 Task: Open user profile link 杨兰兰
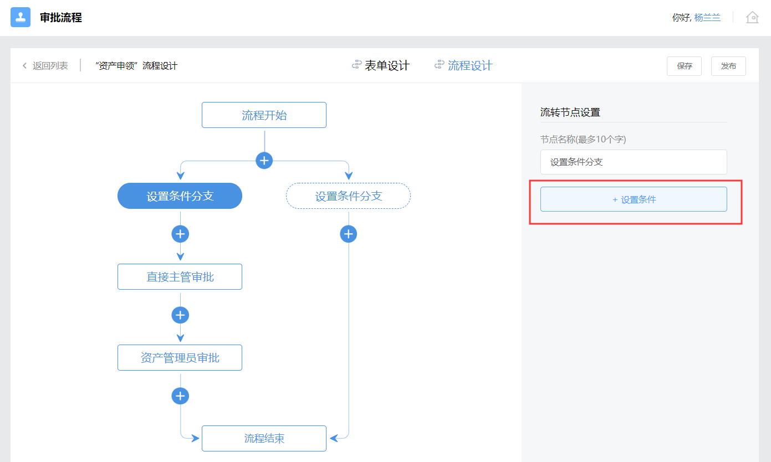(x=707, y=18)
